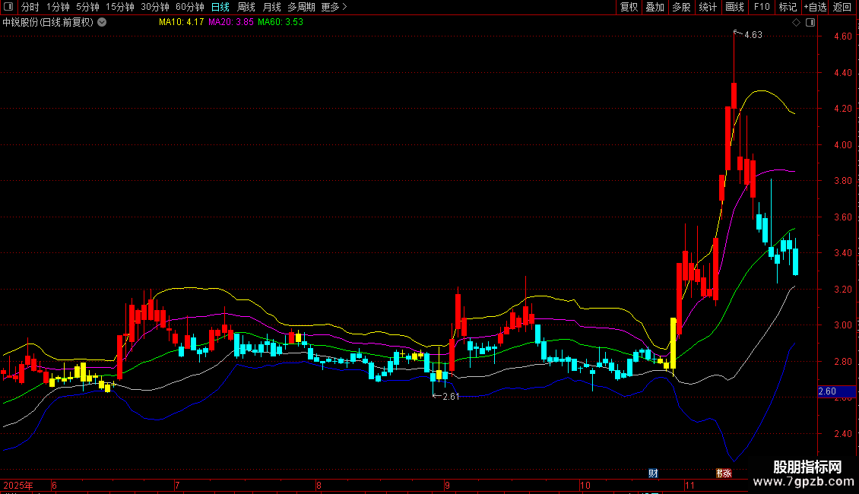Click the 多股 multi-stock button
The height and width of the screenshot is (494, 859).
coord(681,7)
